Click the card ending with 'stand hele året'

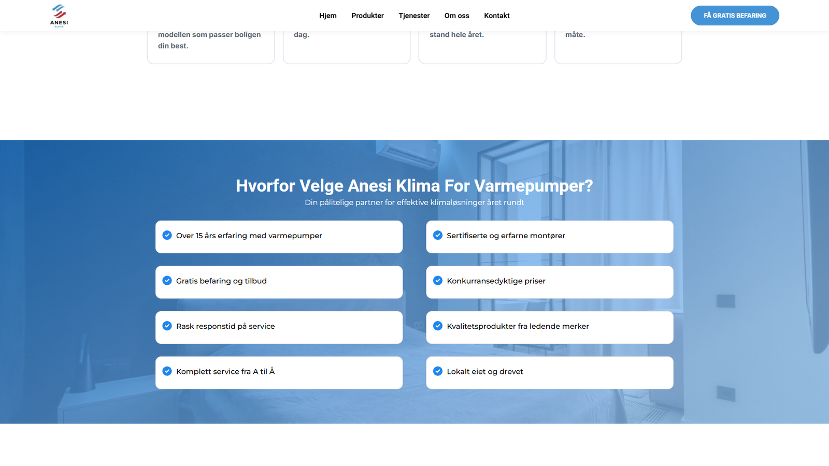coord(482,44)
